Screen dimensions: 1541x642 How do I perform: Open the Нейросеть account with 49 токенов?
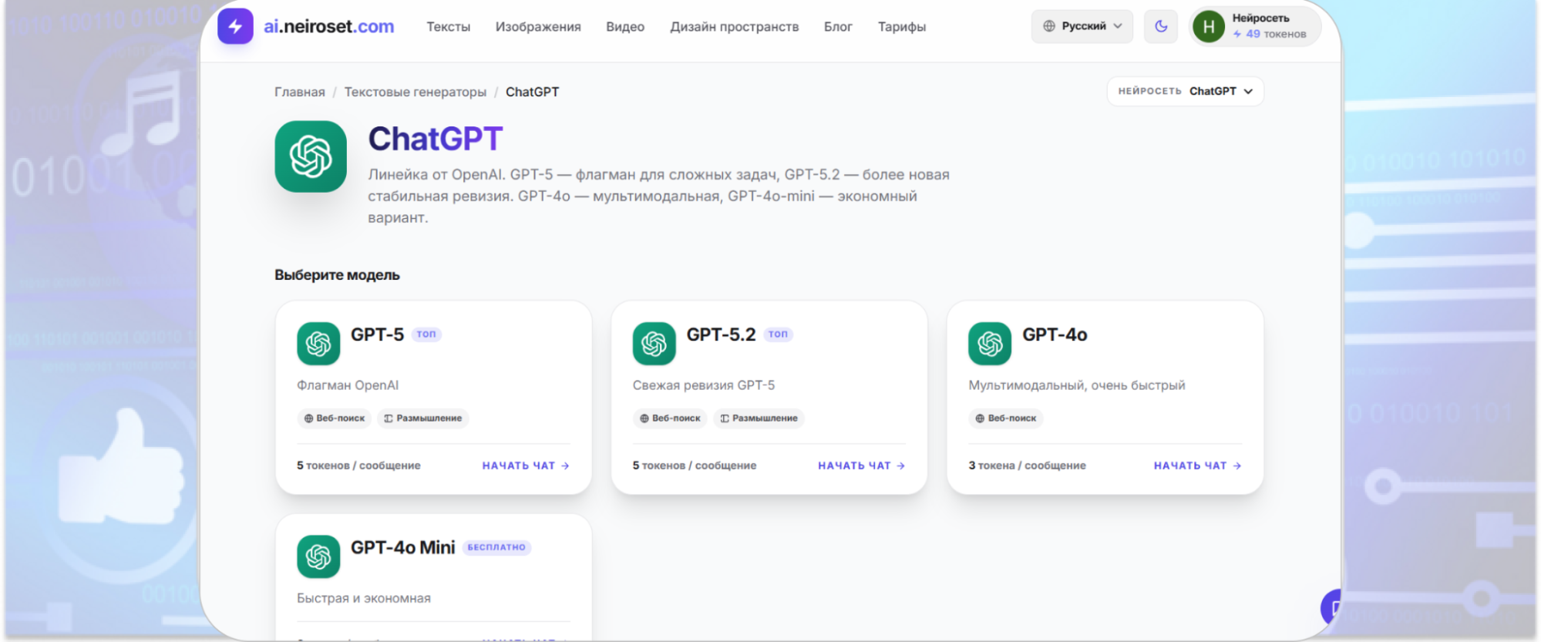(x=1256, y=27)
